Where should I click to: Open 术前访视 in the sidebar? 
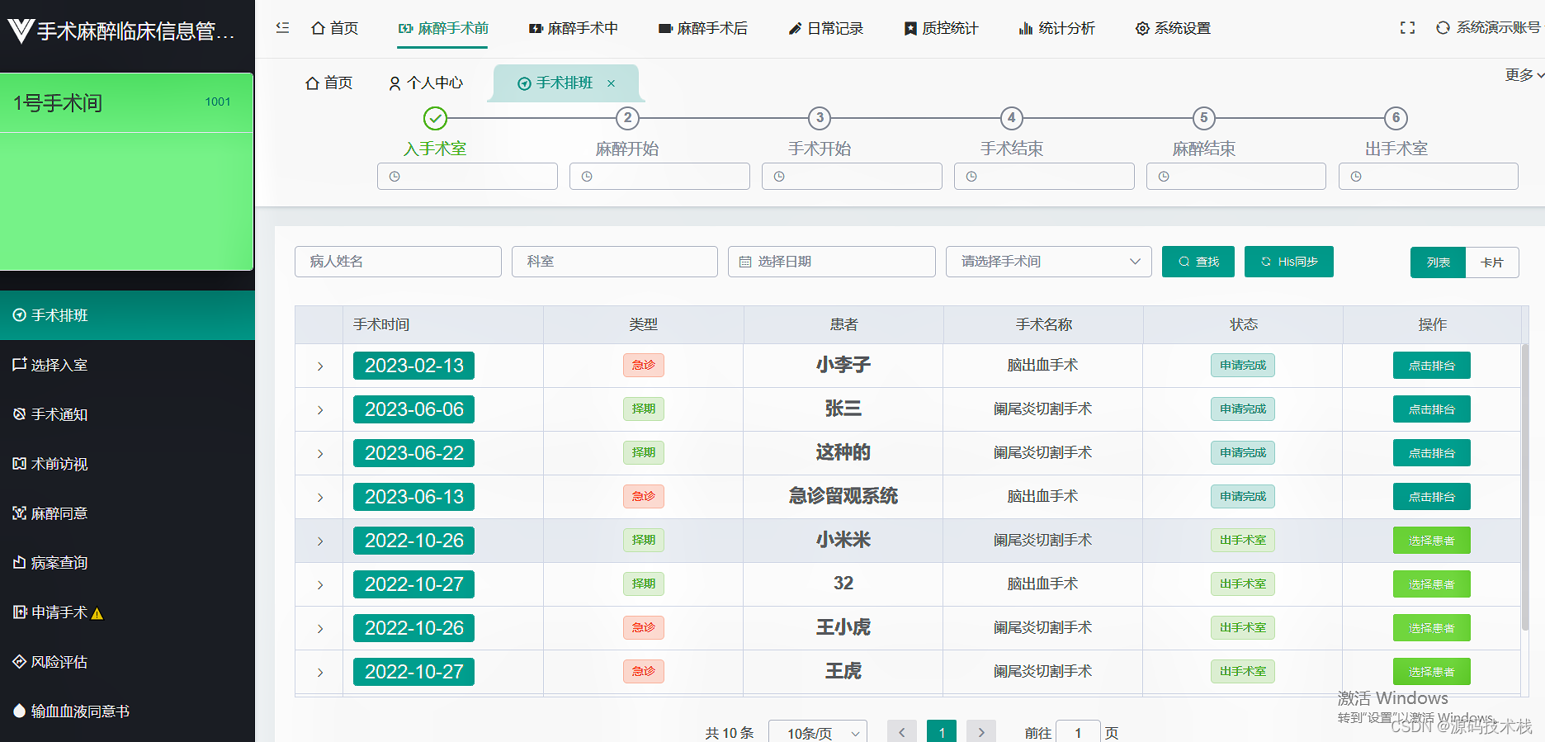pyautogui.click(x=127, y=464)
